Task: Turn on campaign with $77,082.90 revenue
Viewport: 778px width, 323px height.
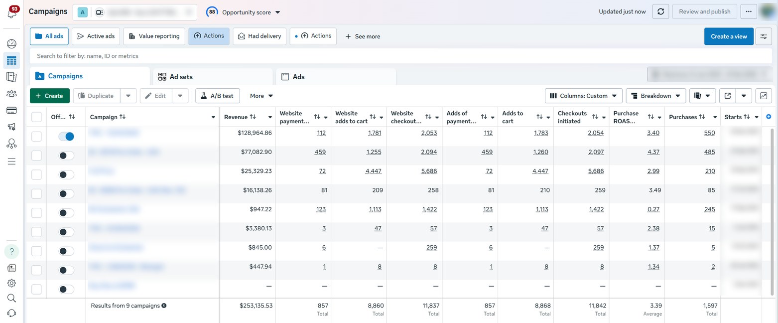Action: [x=66, y=156]
